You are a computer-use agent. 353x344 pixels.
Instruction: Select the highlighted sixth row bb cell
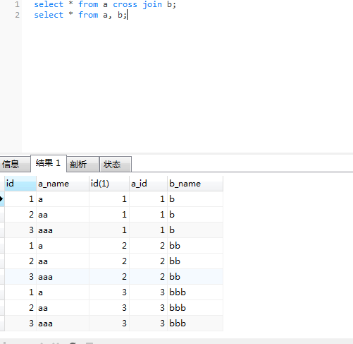coord(195,277)
